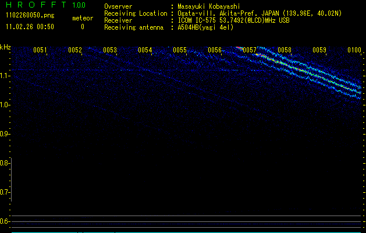Click filename 1102260050.png
The width and height of the screenshot is (366, 233).
pyautogui.click(x=30, y=15)
